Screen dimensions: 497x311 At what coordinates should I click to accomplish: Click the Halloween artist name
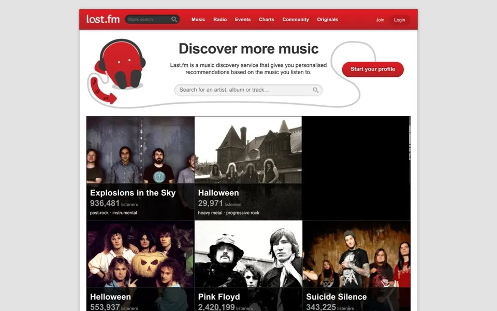pyautogui.click(x=218, y=193)
